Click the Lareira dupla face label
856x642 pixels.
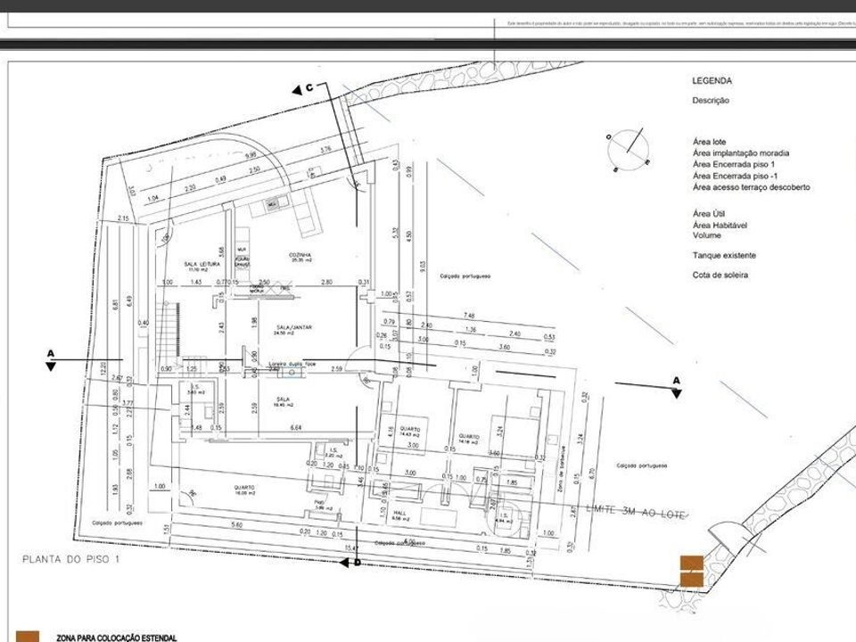[292, 364]
